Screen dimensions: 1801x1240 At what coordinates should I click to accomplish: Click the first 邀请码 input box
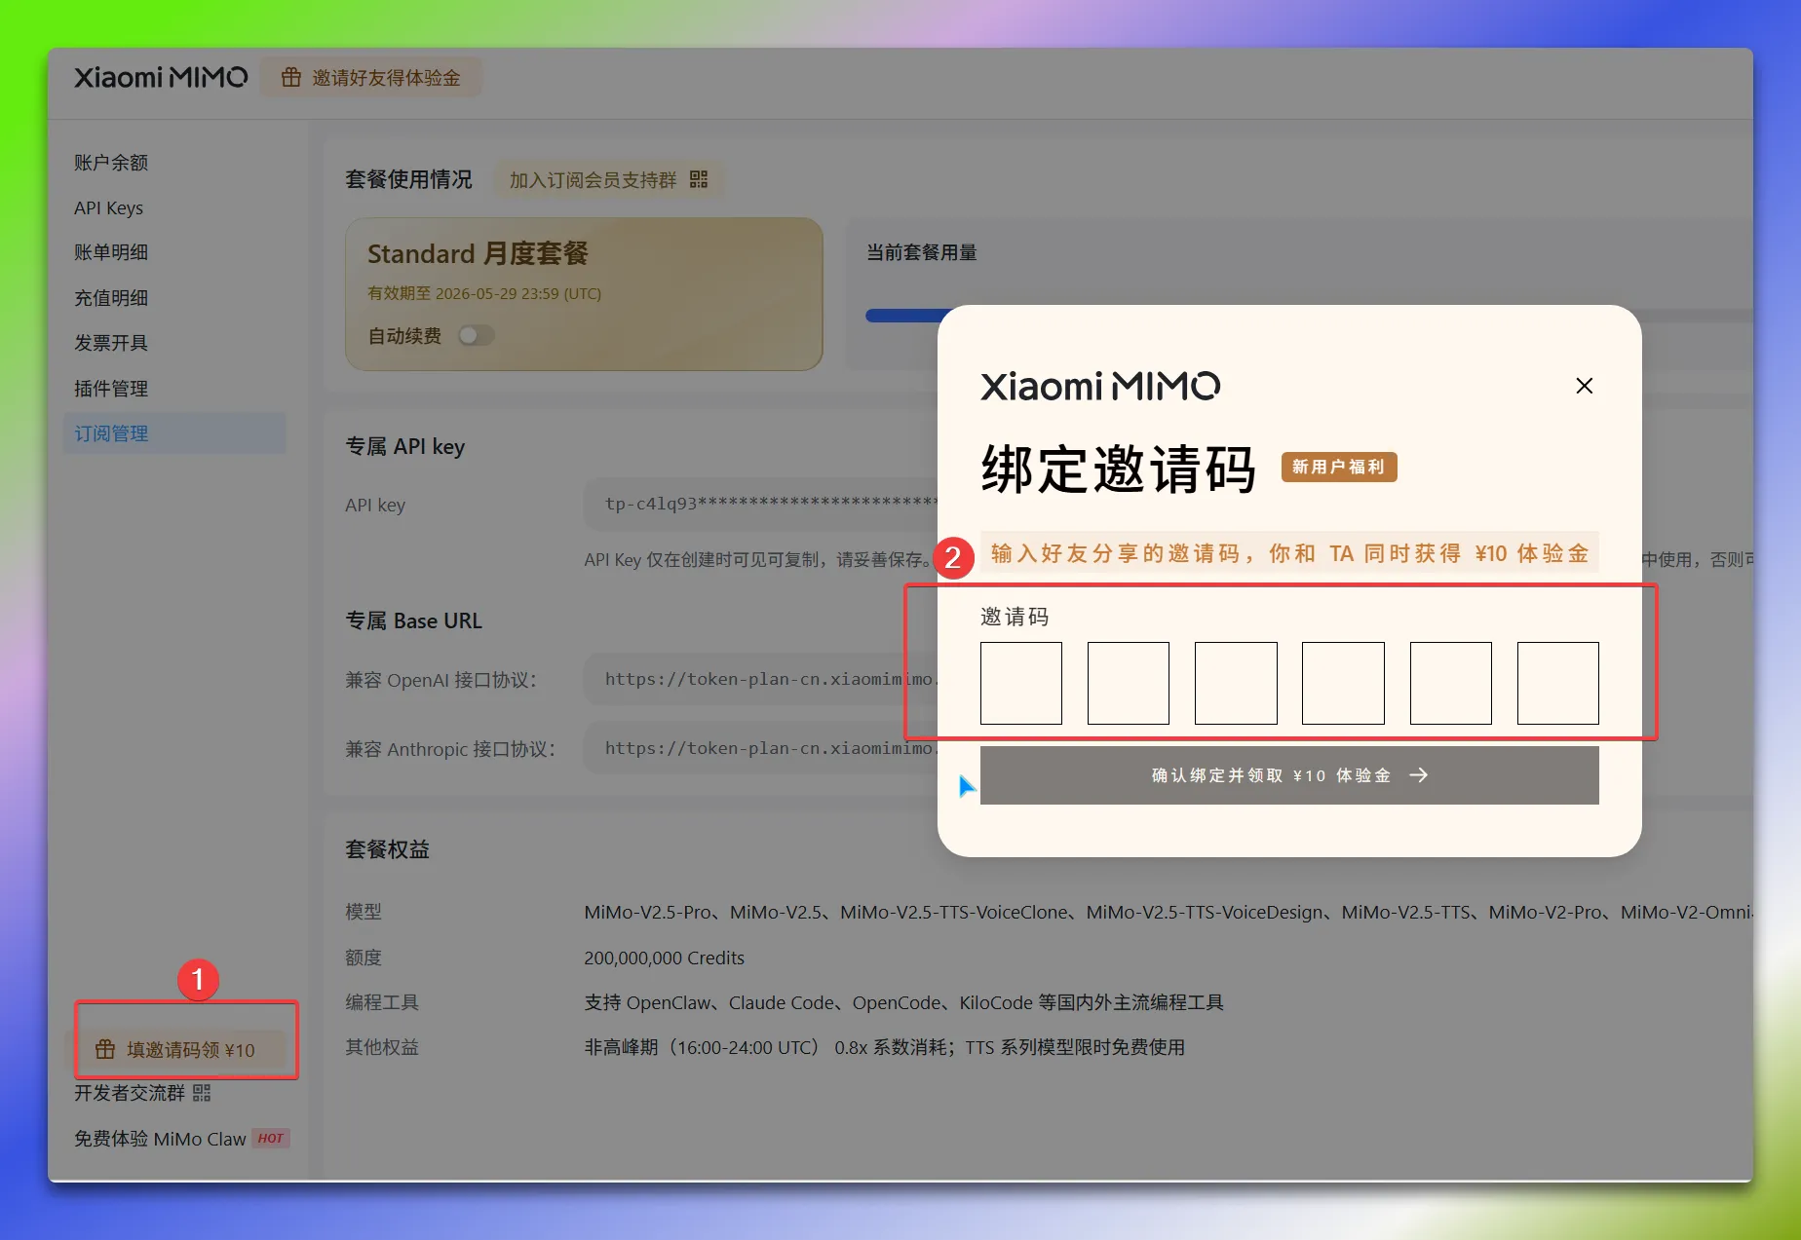click(x=1021, y=683)
